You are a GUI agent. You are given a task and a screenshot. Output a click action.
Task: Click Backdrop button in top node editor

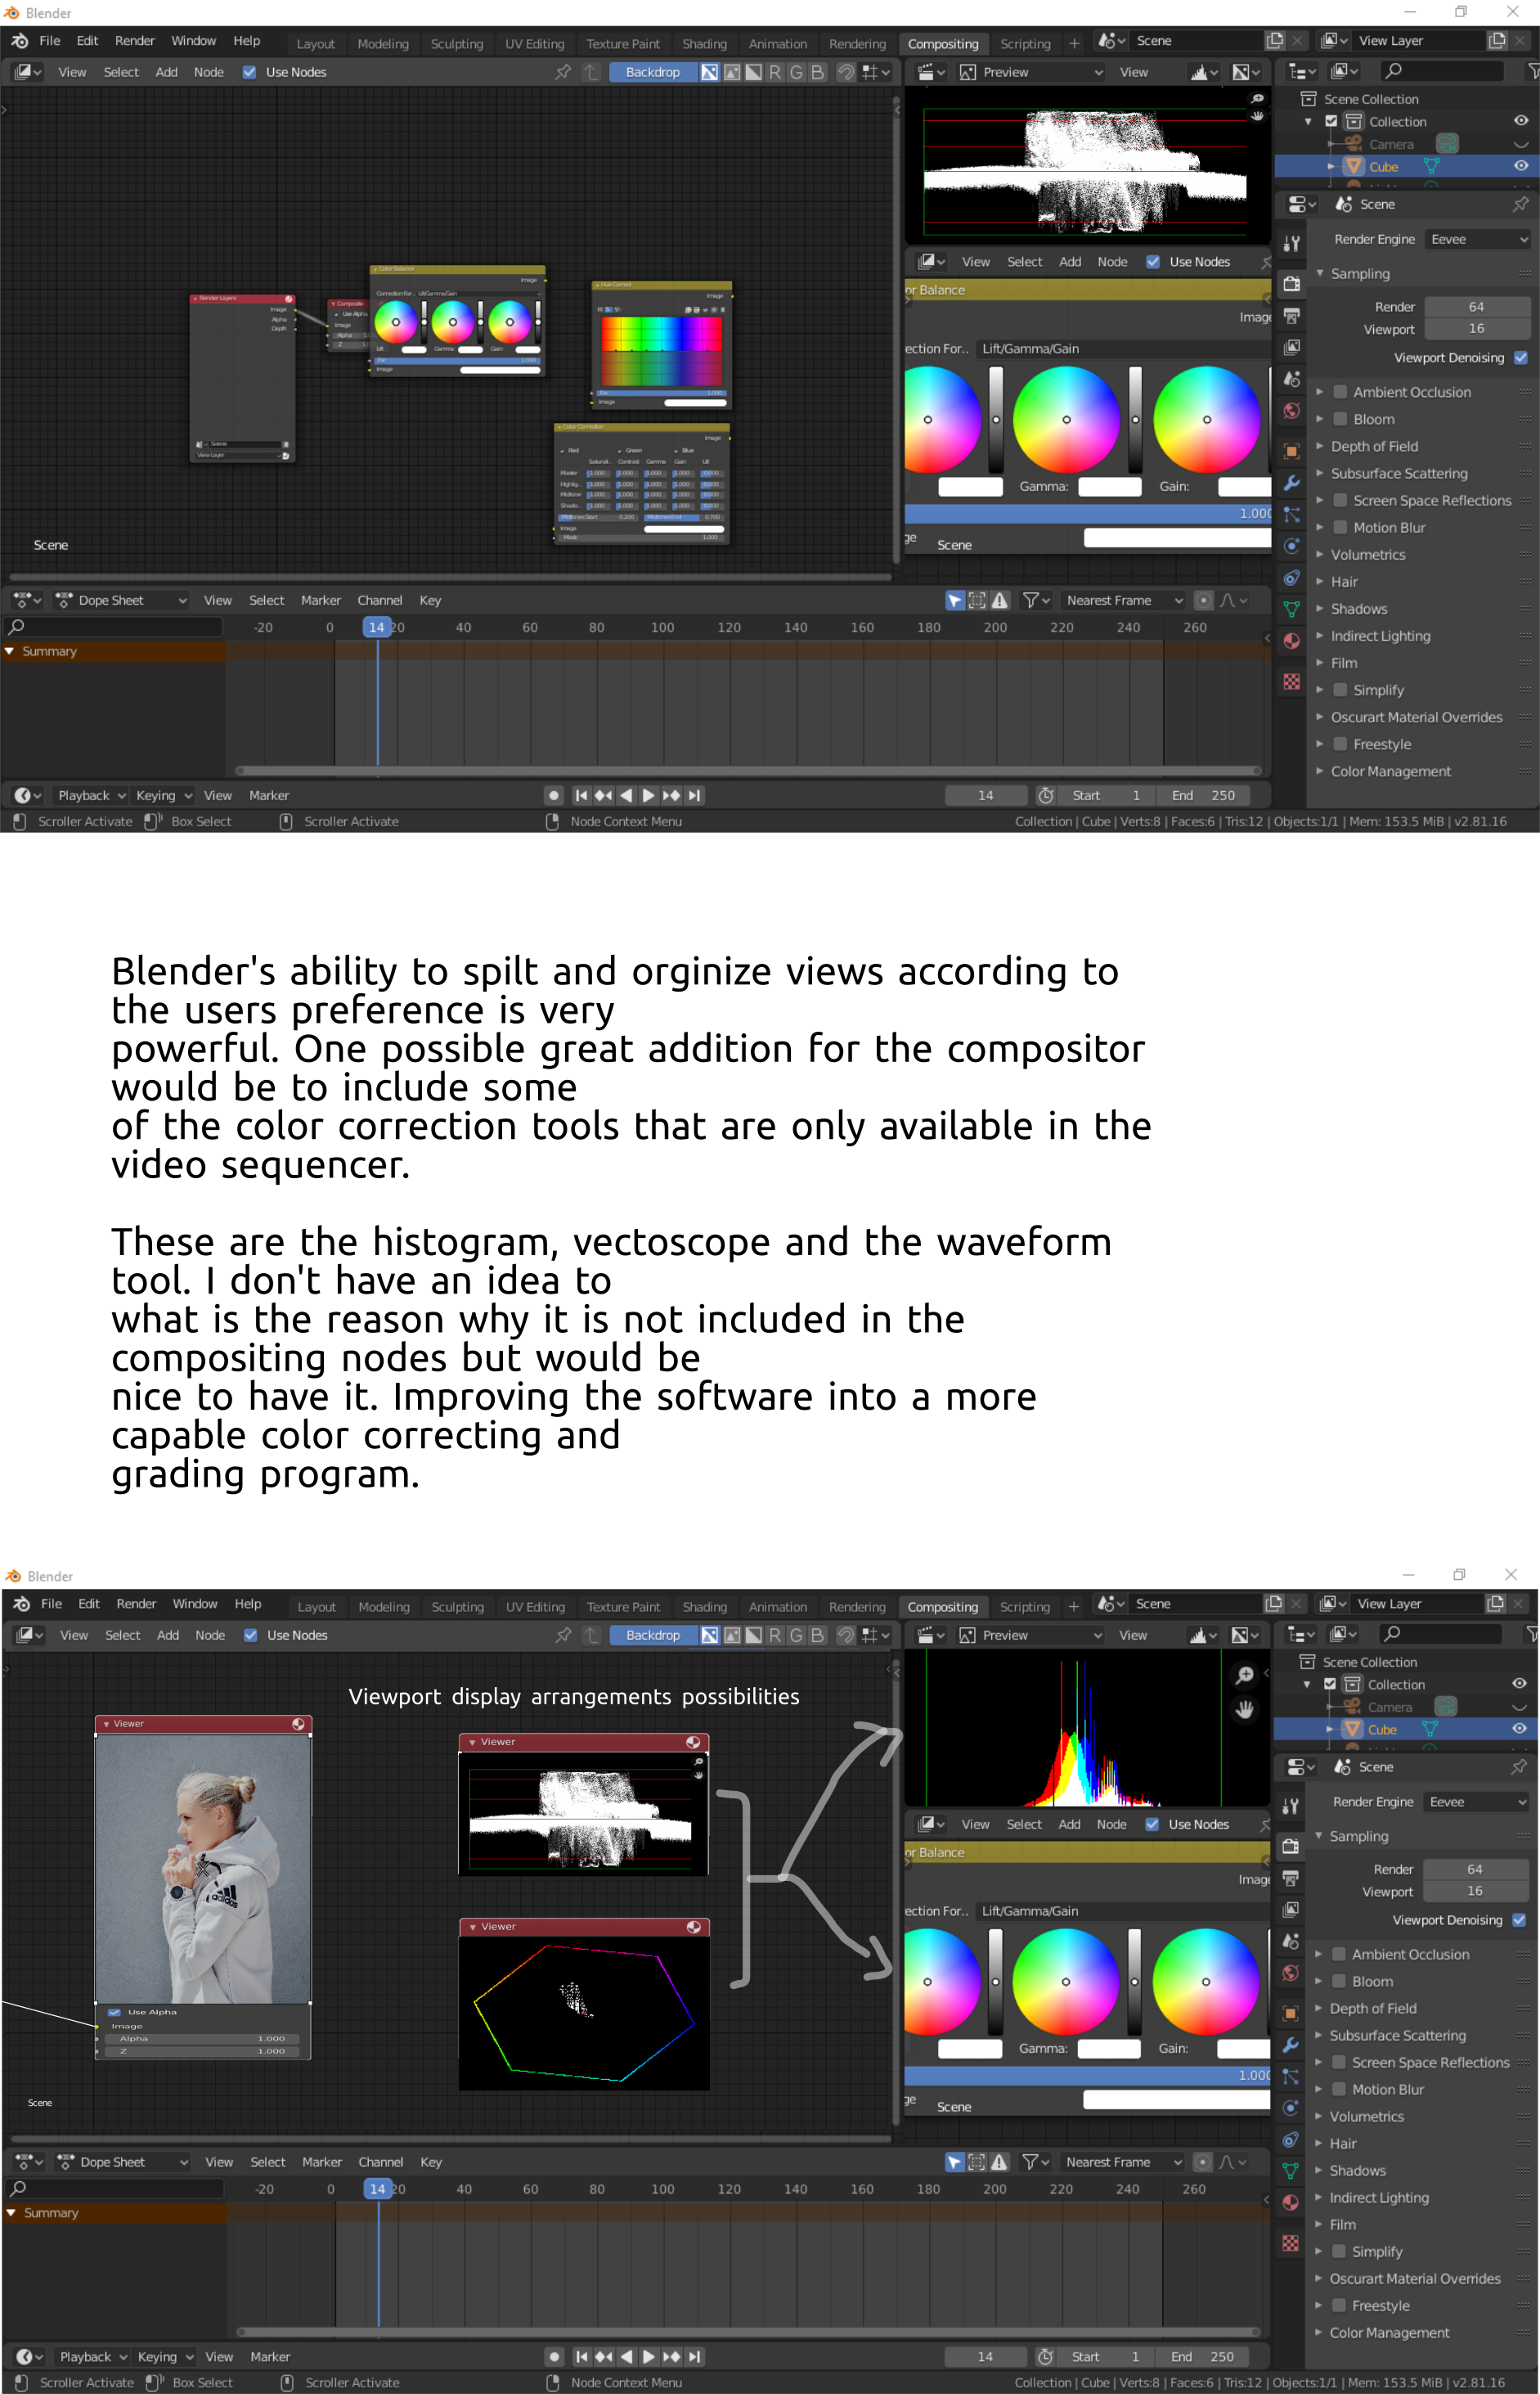click(652, 72)
